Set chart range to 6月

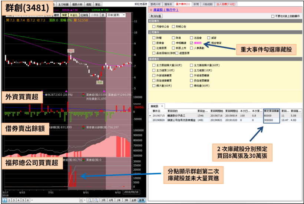(x=111, y=200)
